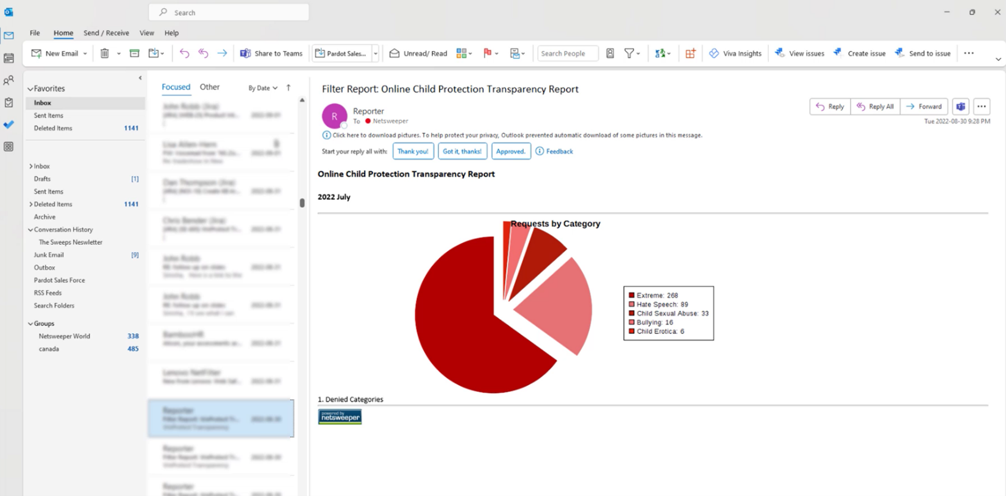This screenshot has width=1006, height=496.
Task: Click the Teams icon in message header
Action: 961,107
